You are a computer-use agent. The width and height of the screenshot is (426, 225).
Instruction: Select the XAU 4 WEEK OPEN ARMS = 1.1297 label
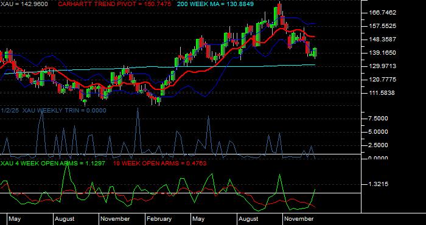(53, 164)
